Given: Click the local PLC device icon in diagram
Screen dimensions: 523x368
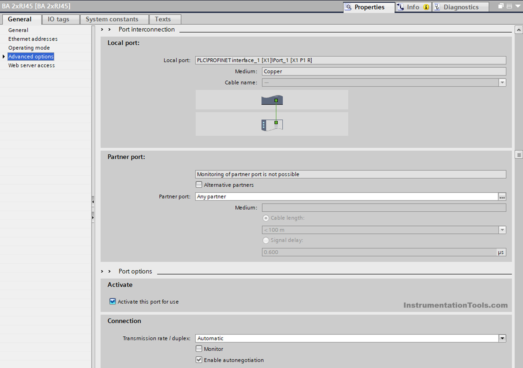Looking at the screenshot, I should [272, 100].
